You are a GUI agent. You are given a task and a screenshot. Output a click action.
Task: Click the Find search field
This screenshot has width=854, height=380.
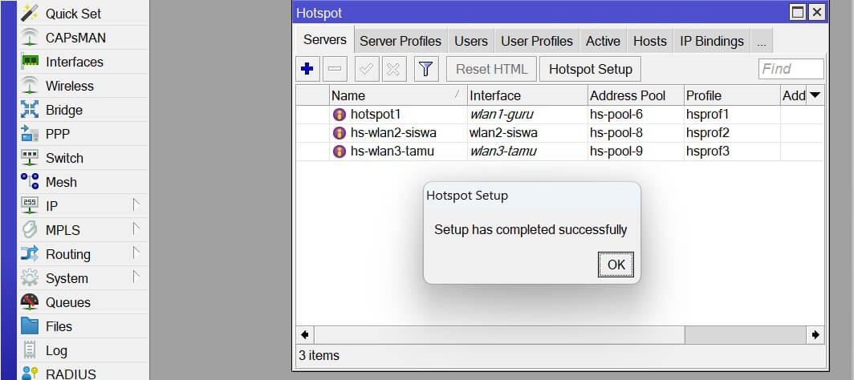point(791,69)
